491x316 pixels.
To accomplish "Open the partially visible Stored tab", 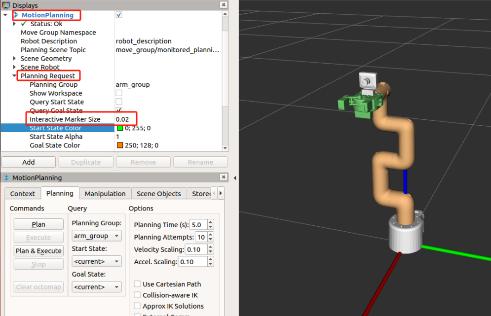I will tap(199, 194).
